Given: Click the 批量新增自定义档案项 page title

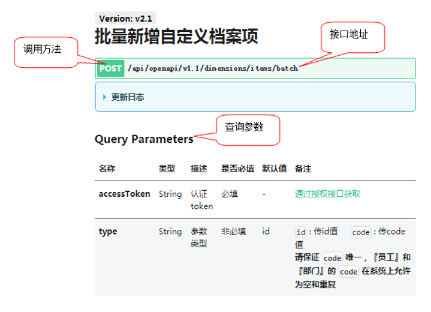Looking at the screenshot, I should pos(176,37).
